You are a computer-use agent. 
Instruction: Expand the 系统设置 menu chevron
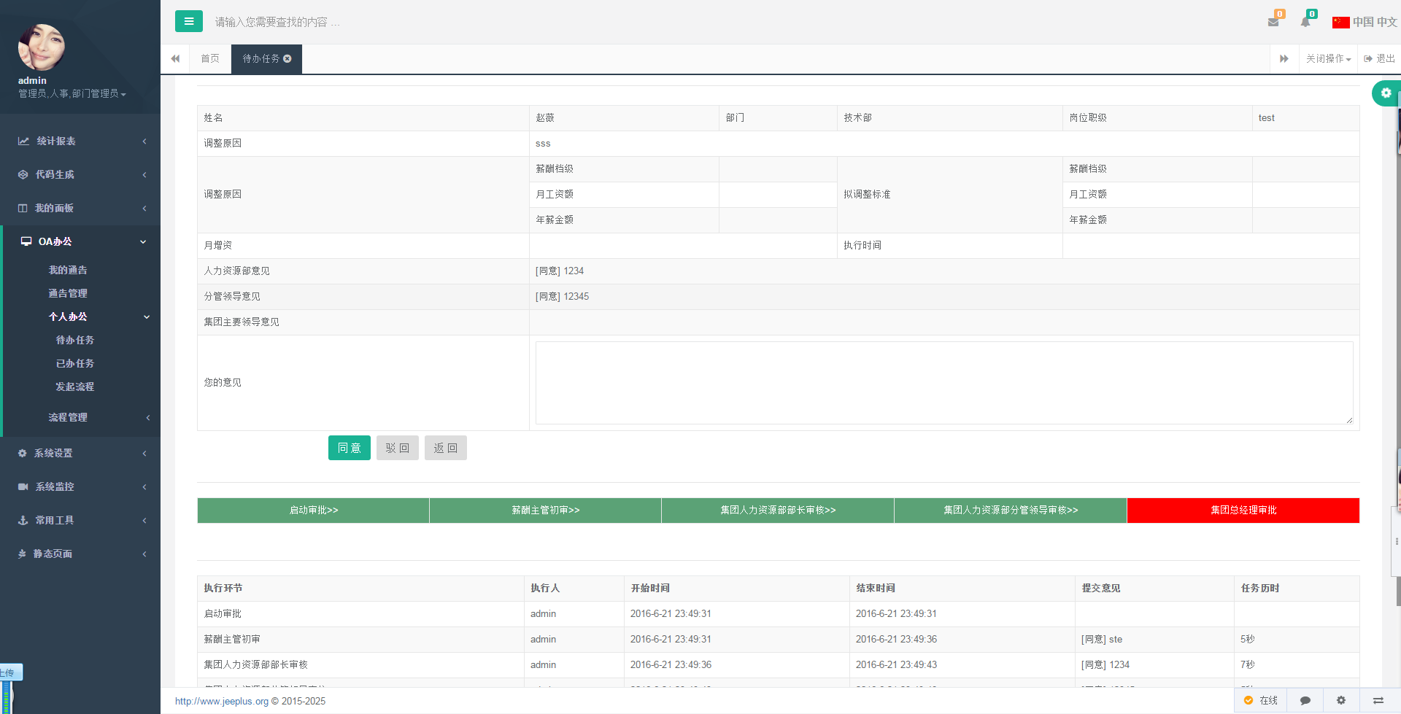pos(144,453)
